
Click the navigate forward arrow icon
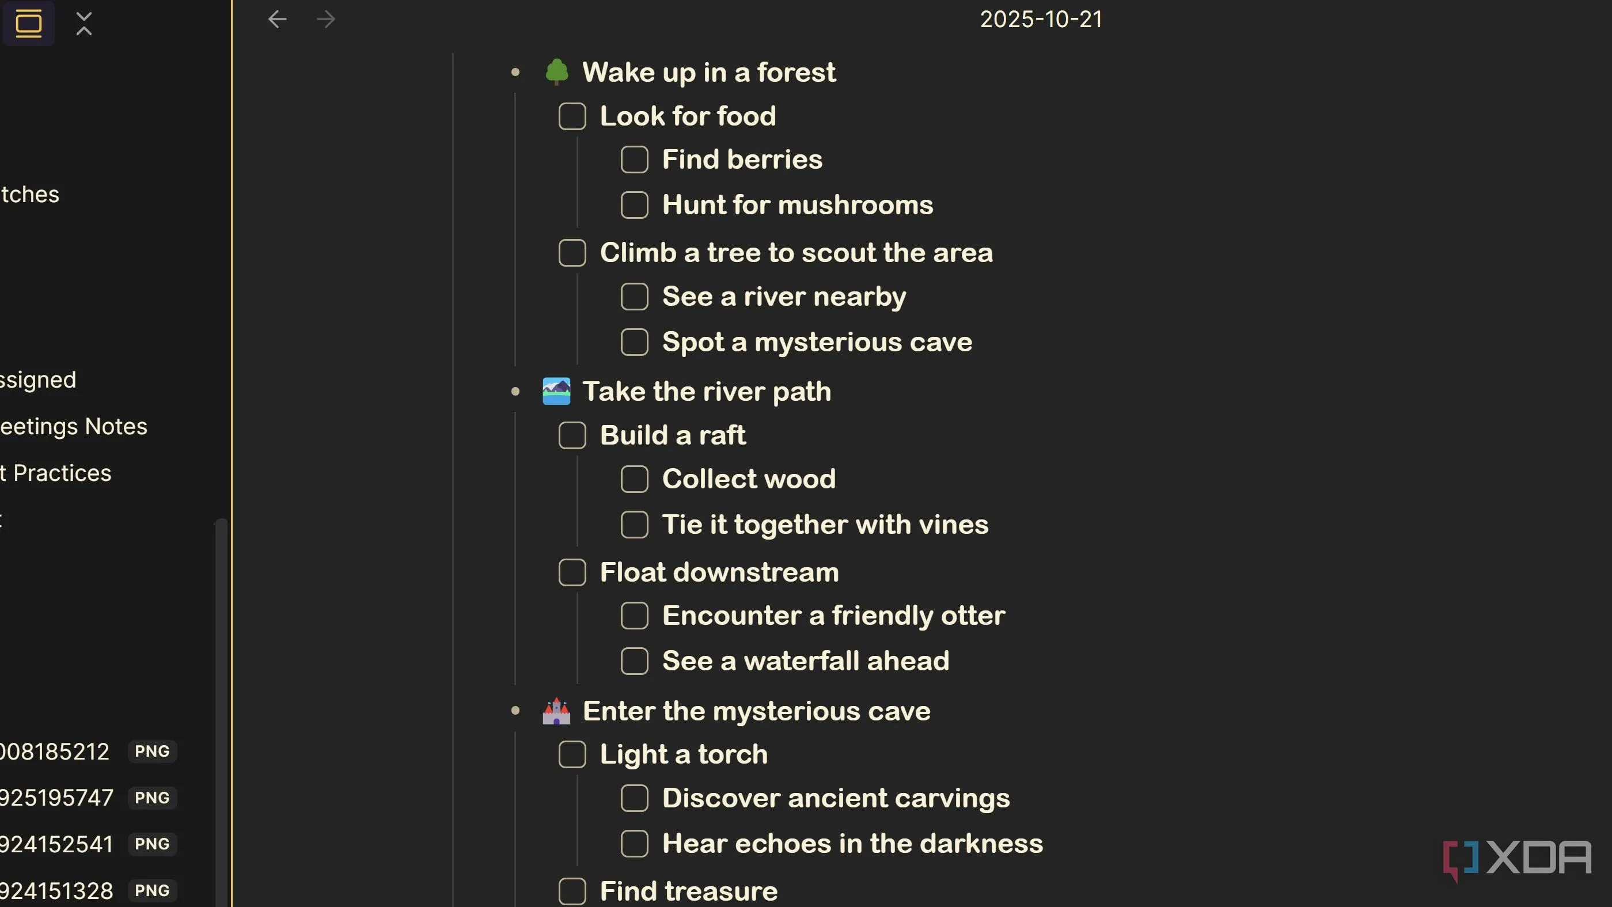pos(326,20)
